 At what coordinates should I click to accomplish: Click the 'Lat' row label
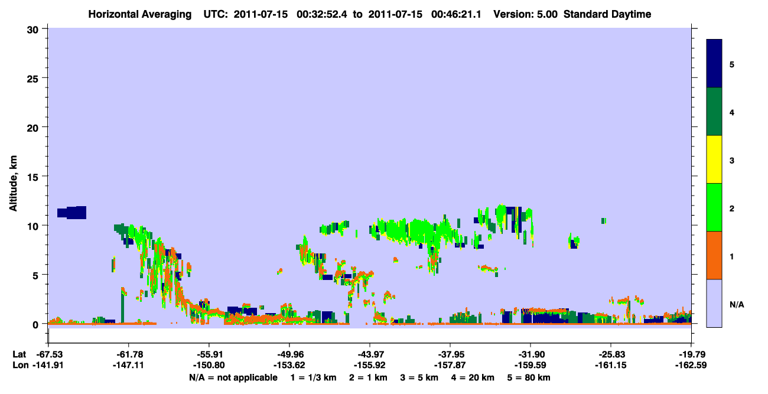(x=19, y=354)
